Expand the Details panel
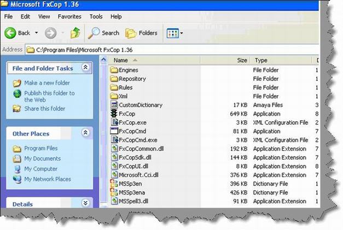The image size is (343, 230). tap(85, 203)
